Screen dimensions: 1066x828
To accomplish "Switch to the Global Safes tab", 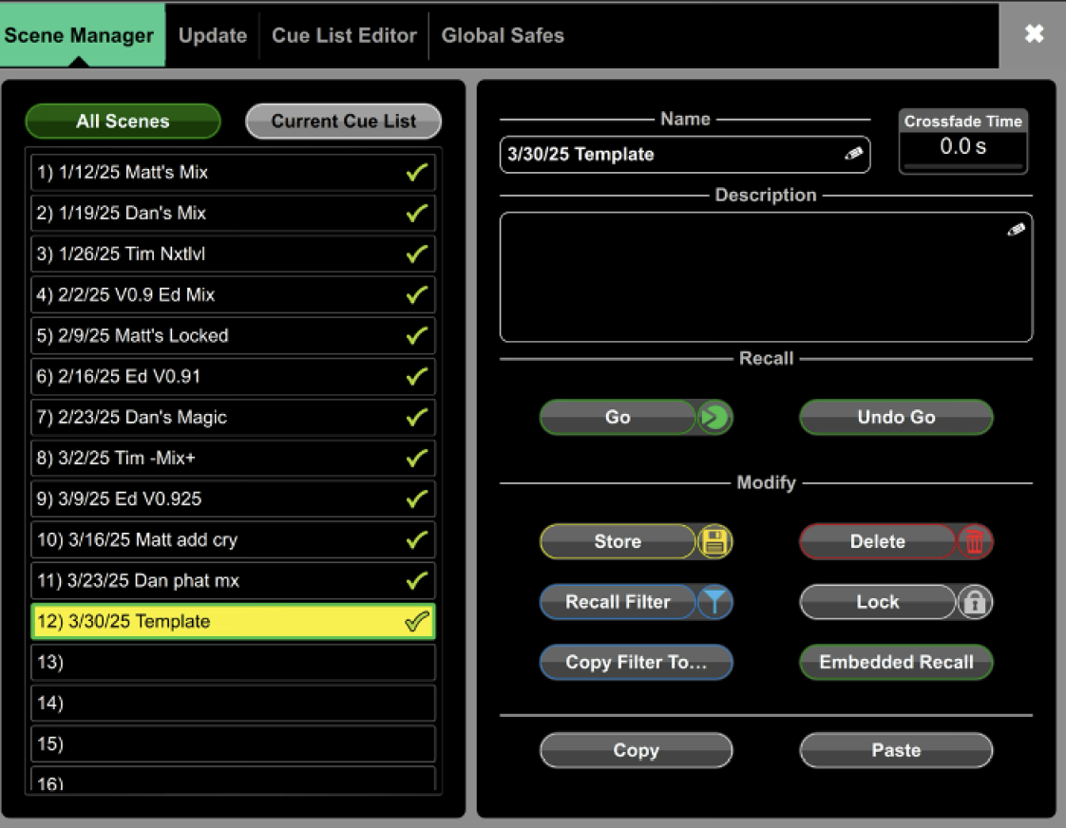I will pyautogui.click(x=503, y=36).
